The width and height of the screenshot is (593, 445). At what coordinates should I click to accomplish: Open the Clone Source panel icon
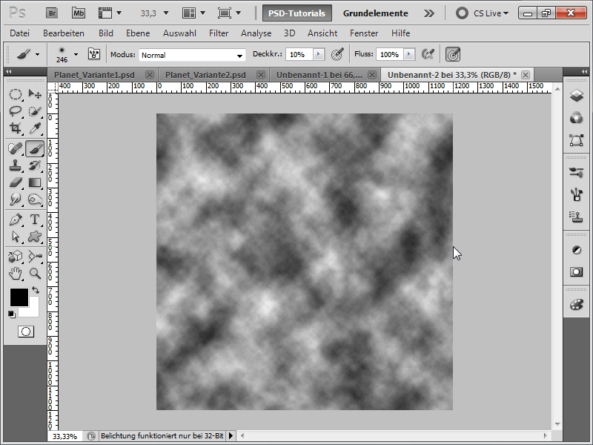pos(577,217)
